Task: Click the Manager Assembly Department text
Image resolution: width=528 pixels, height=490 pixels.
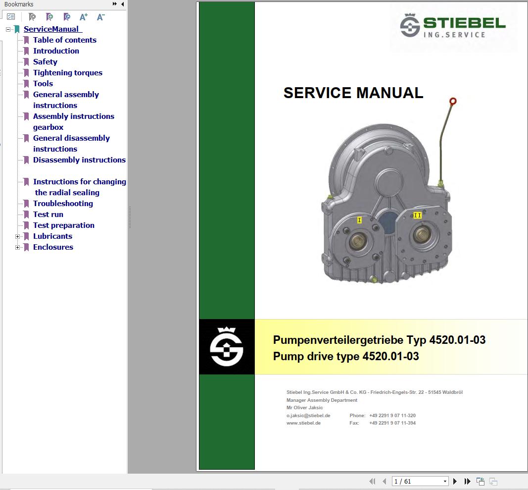Action: 322,400
